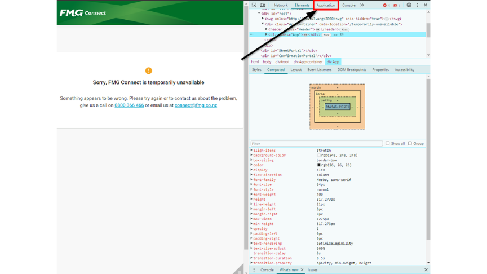Click the issues count flag badge

pyautogui.click(x=397, y=5)
